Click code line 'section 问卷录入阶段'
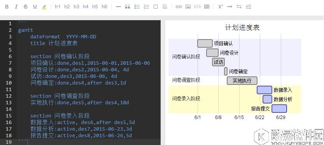 click(60, 116)
